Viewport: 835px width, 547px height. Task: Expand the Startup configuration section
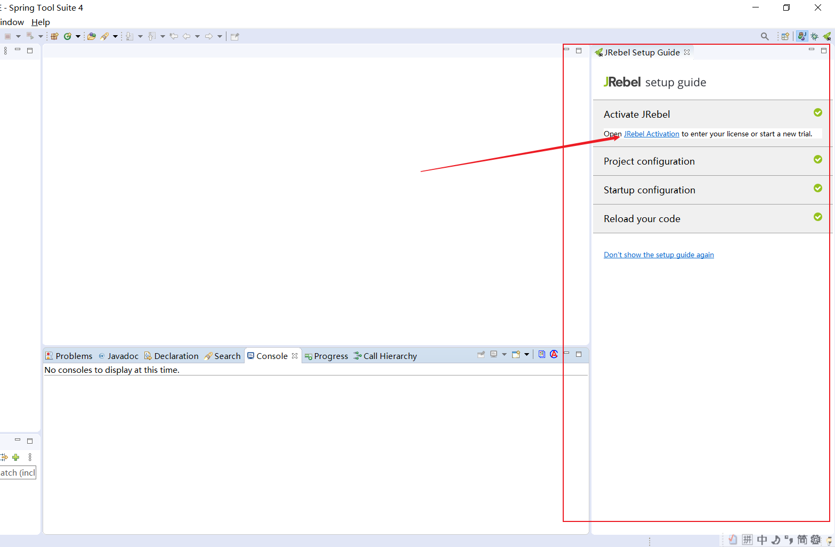[649, 190]
